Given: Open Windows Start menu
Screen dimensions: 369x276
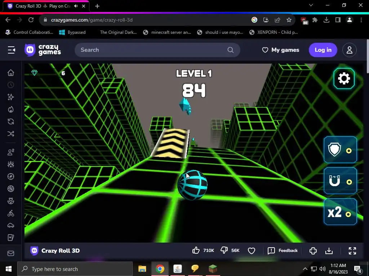Looking at the screenshot, I should (x=9, y=269).
